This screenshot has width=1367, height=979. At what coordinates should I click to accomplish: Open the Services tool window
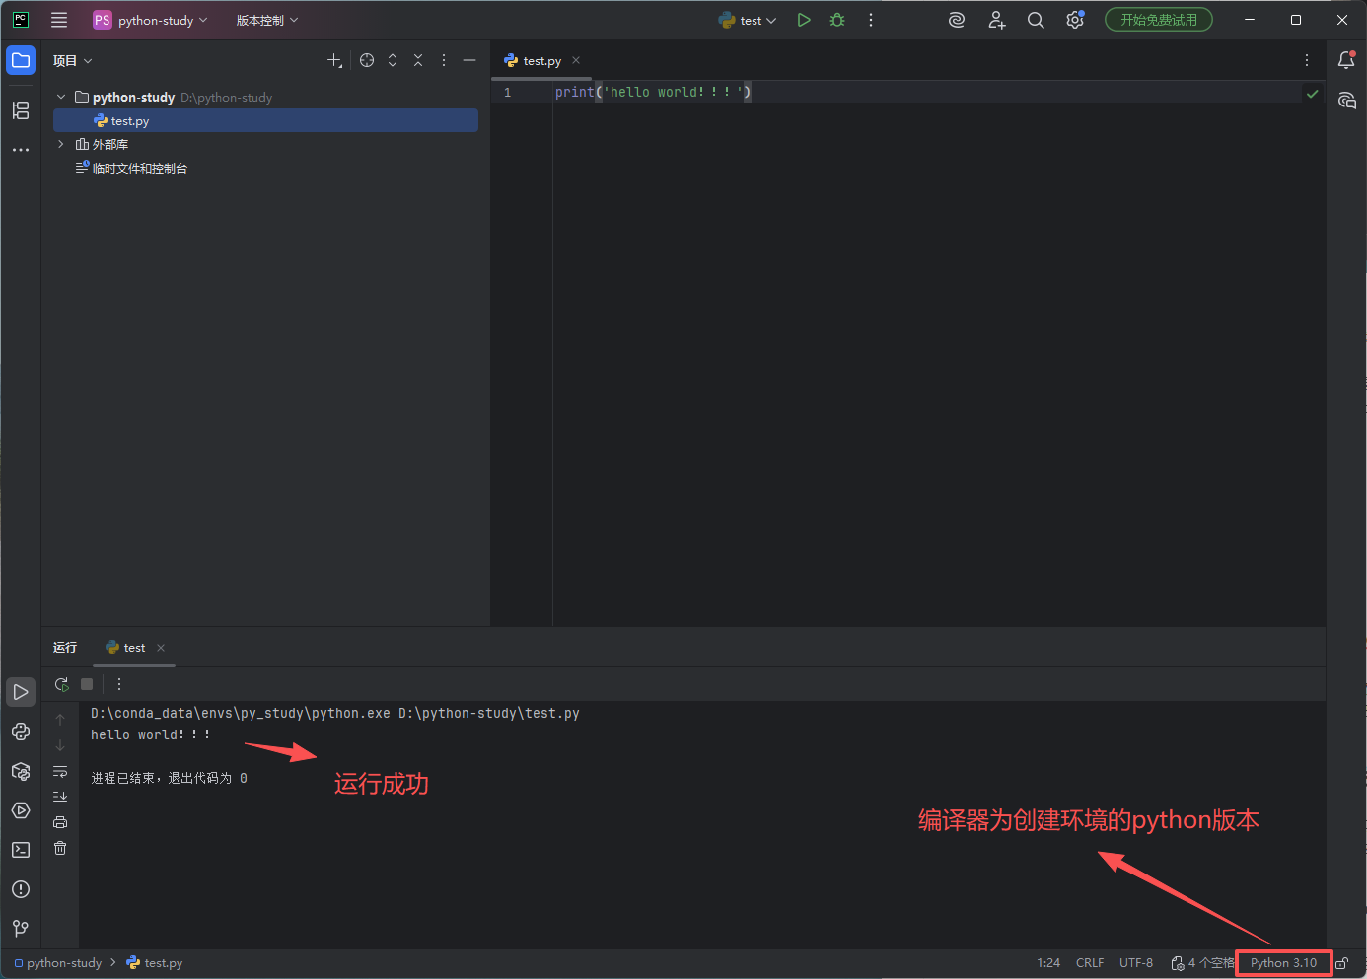tap(21, 810)
